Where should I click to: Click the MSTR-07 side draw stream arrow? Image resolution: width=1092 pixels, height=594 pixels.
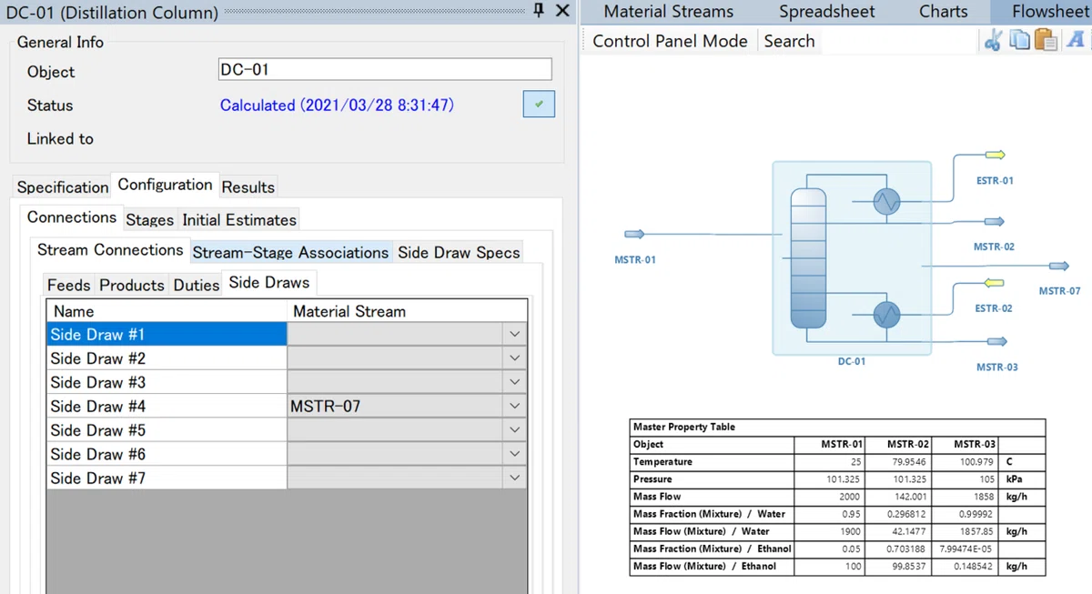(1058, 266)
